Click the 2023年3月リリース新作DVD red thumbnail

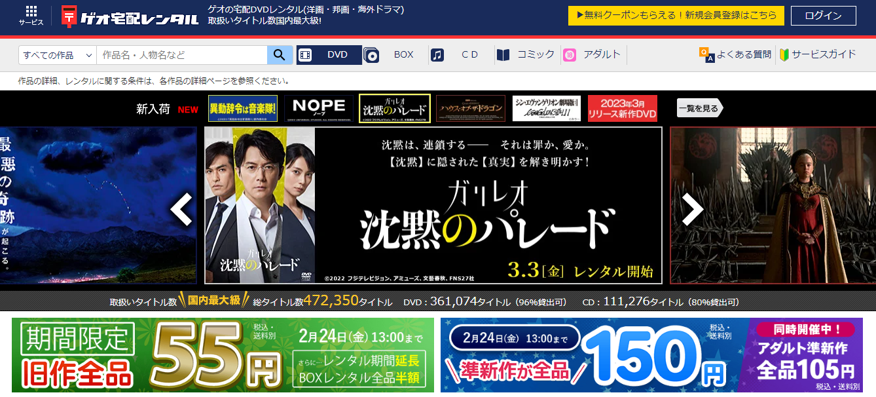point(622,109)
